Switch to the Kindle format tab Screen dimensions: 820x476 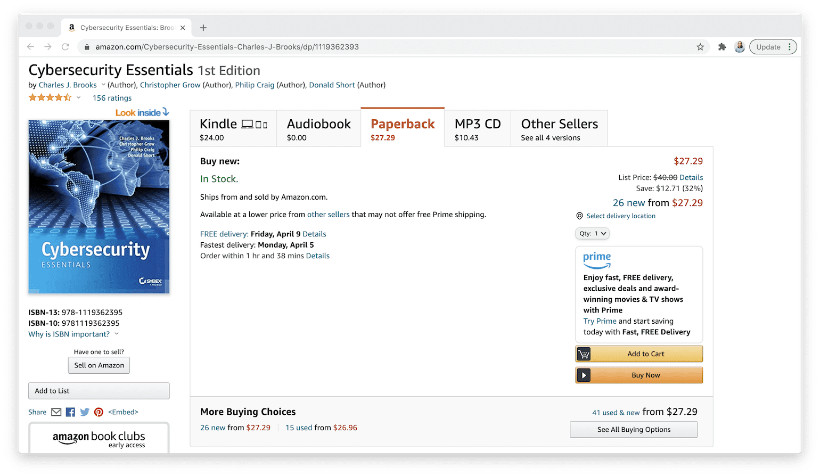(x=233, y=128)
